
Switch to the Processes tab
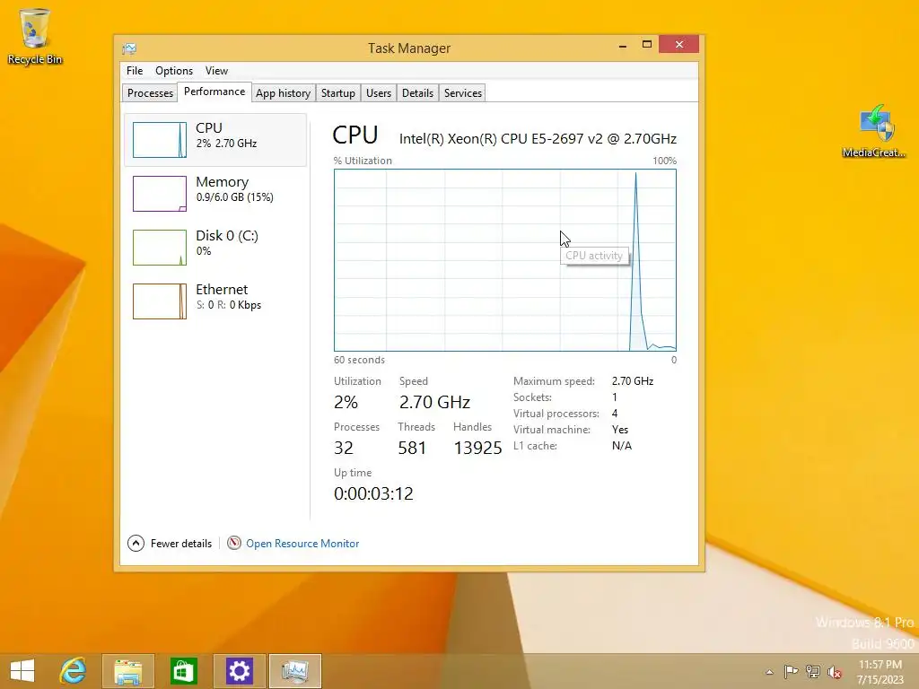coord(150,93)
